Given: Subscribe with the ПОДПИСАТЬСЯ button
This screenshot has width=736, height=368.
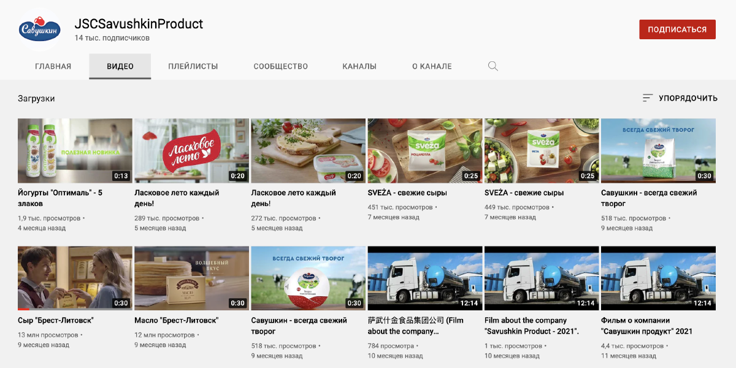Looking at the screenshot, I should pos(677,29).
